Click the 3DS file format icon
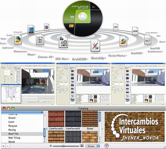The width and height of the screenshot is (166, 149). pyautogui.click(x=40, y=39)
